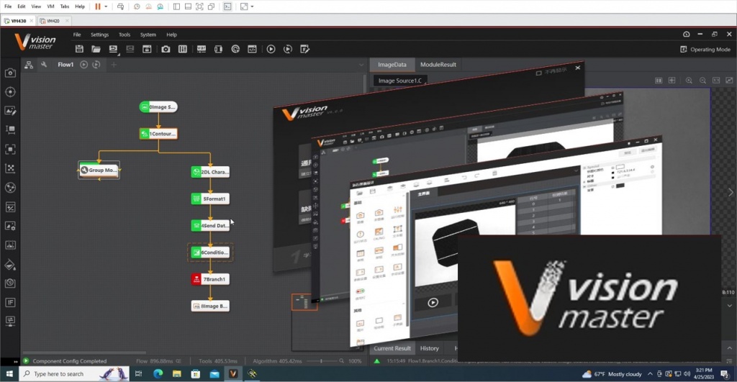Open the System menu

148,35
